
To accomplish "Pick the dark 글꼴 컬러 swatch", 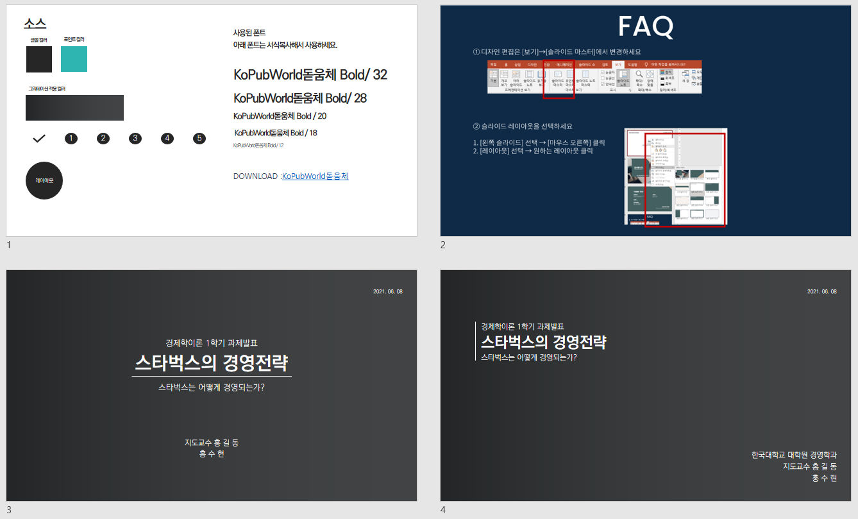I will (39, 59).
